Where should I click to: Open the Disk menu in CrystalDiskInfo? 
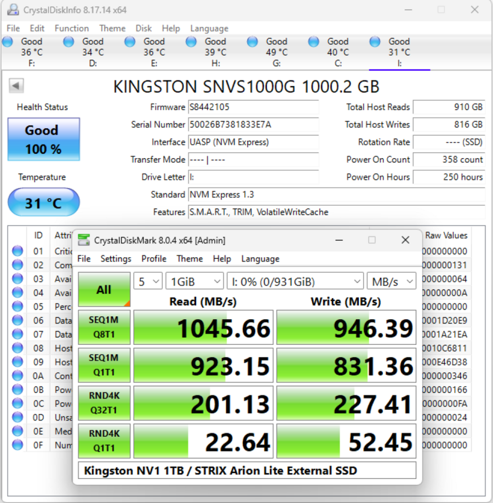click(x=144, y=28)
